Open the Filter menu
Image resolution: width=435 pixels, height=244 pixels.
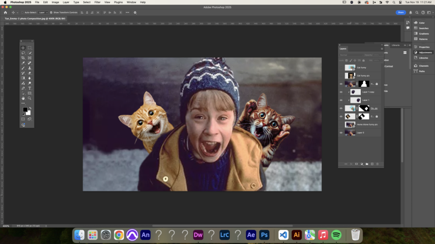(x=97, y=2)
